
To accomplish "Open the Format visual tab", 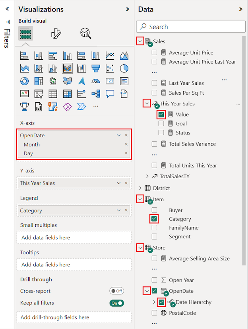I will 56,33.
